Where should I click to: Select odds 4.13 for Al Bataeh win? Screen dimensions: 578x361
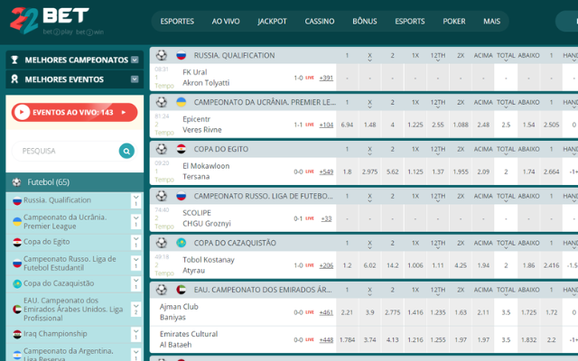393,339
